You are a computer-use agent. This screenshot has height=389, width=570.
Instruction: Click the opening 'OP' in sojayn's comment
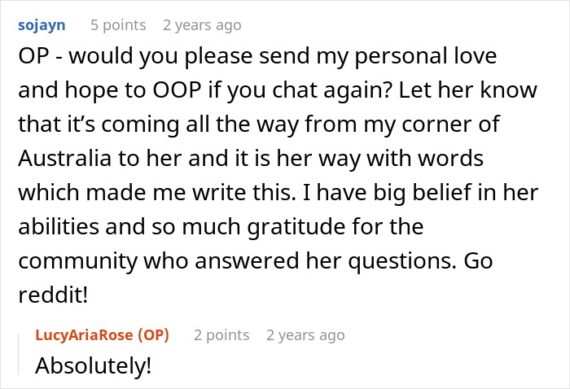click(x=33, y=56)
